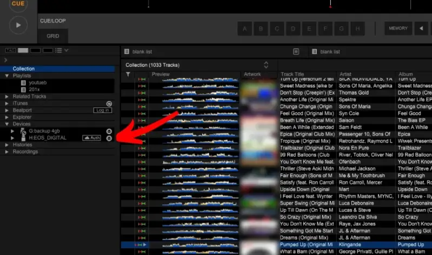Image resolution: width=432 pixels, height=255 pixels.
Task: Click the Auth cloud button for H:EOS_DIGITAL
Action: 91,138
